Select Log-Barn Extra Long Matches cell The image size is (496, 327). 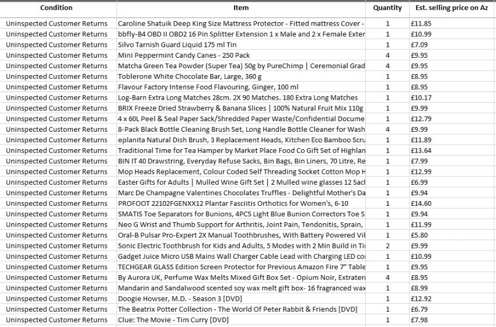[x=241, y=97]
